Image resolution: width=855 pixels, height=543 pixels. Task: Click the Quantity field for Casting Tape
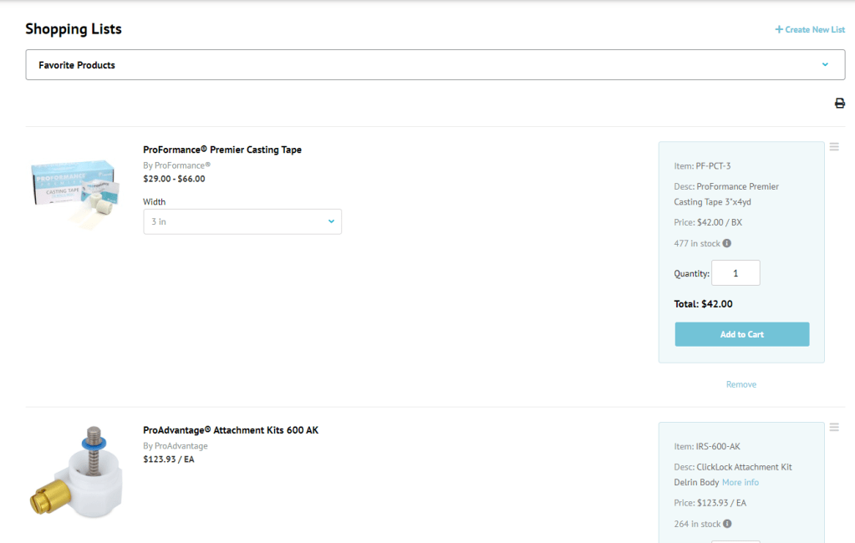coord(735,273)
